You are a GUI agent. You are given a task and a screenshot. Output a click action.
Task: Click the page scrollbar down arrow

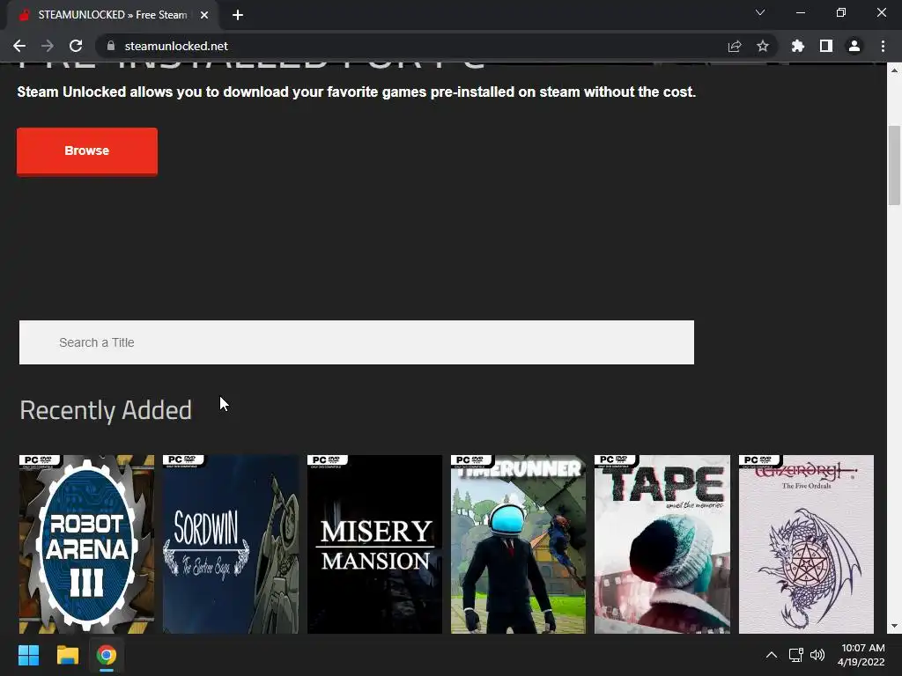pyautogui.click(x=894, y=626)
